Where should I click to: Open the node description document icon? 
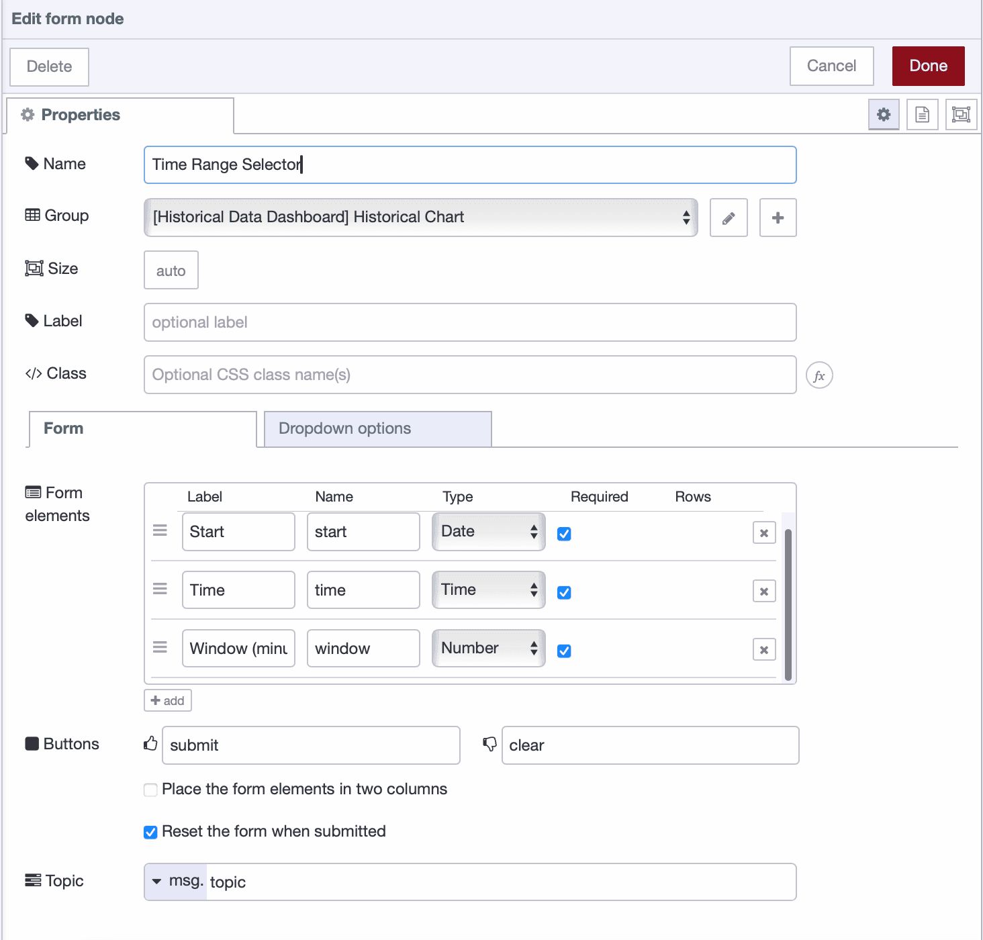click(x=922, y=114)
